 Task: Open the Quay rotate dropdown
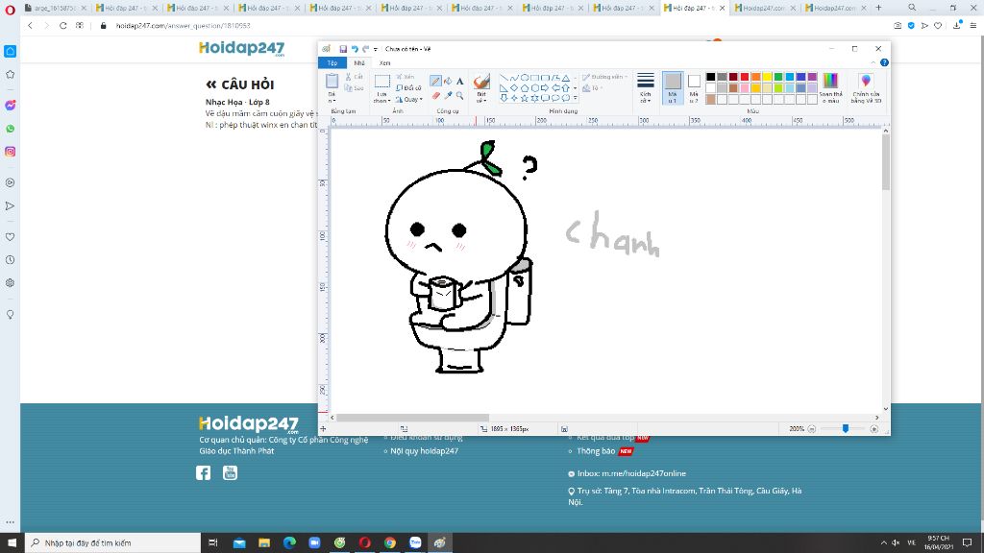point(411,99)
